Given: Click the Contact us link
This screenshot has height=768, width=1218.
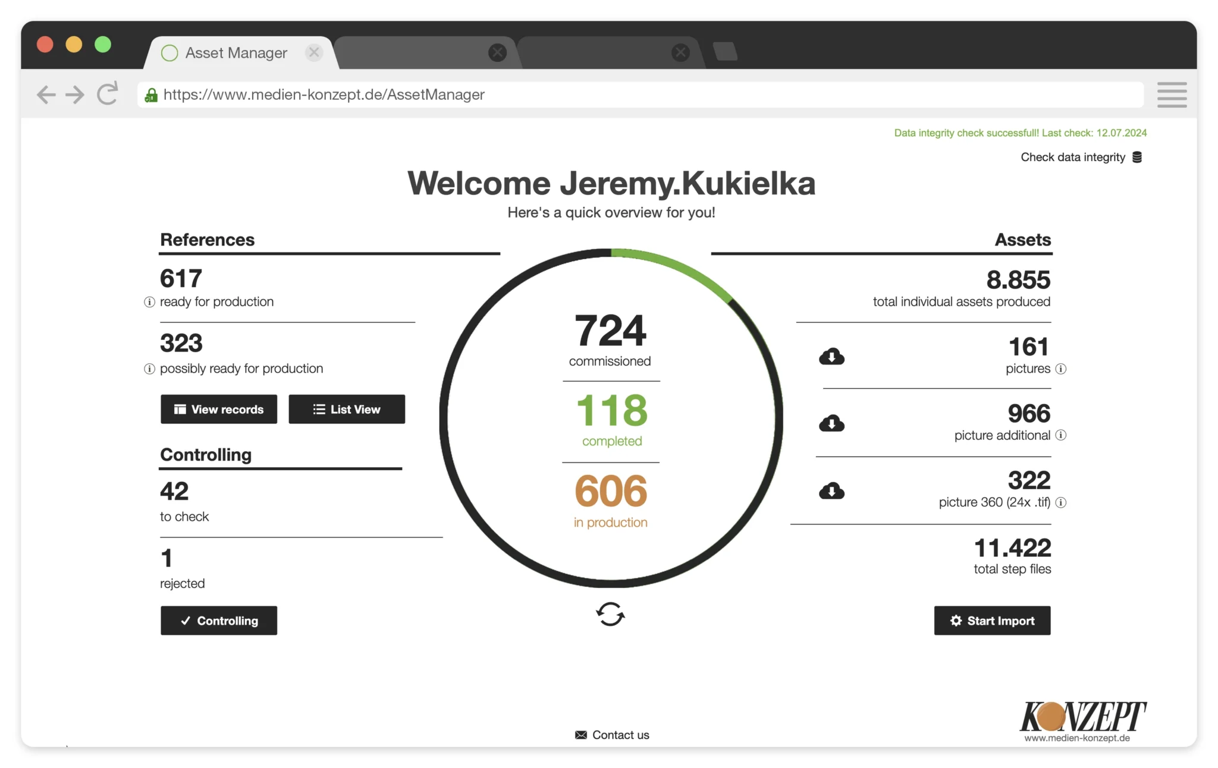Looking at the screenshot, I should click(612, 735).
